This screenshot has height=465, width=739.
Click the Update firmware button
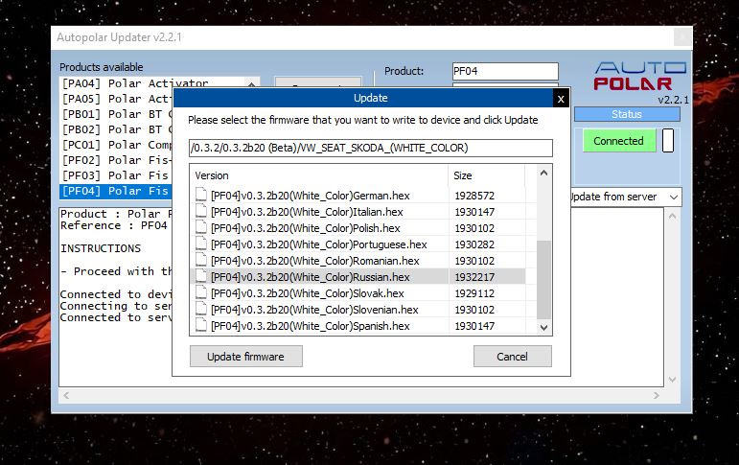click(x=246, y=357)
